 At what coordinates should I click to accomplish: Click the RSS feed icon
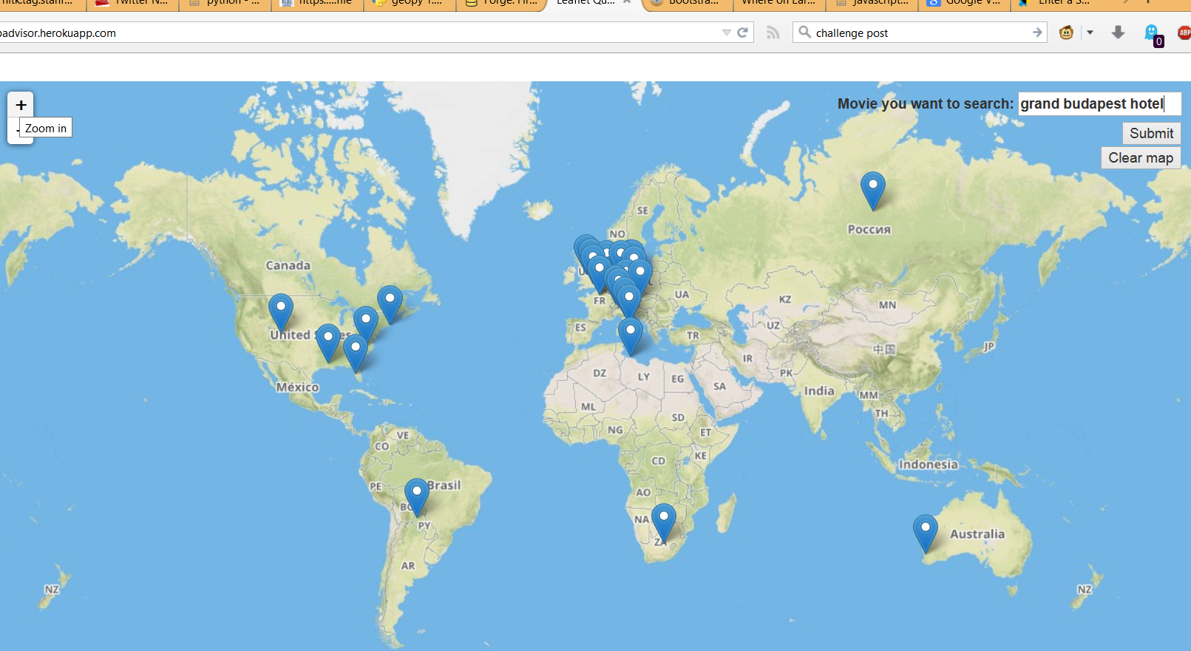pos(773,33)
